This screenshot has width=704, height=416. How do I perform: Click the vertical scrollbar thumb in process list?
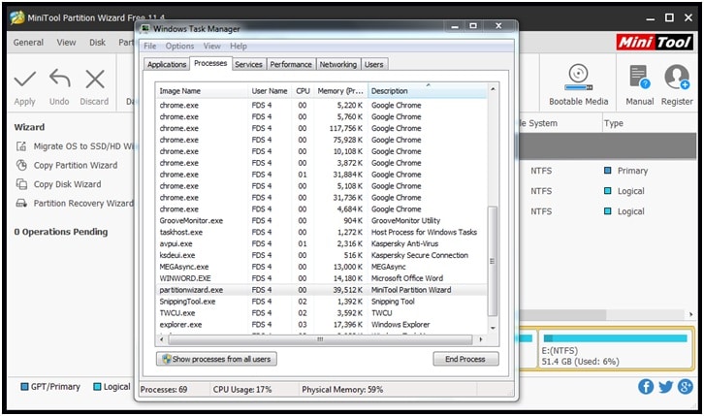tap(493, 261)
